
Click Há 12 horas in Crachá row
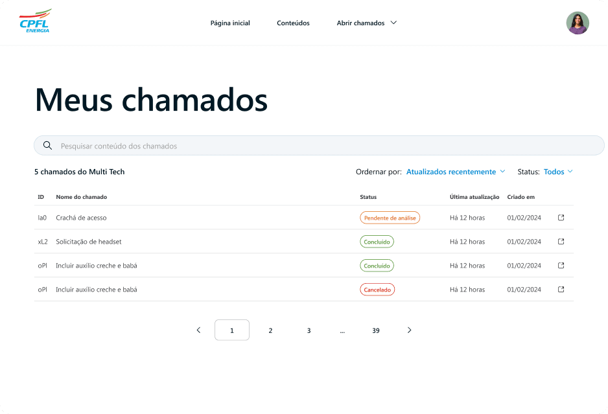467,218
